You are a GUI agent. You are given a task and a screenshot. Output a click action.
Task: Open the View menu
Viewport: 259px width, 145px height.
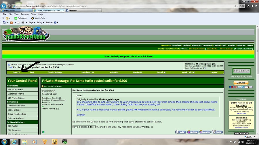click(16, 14)
